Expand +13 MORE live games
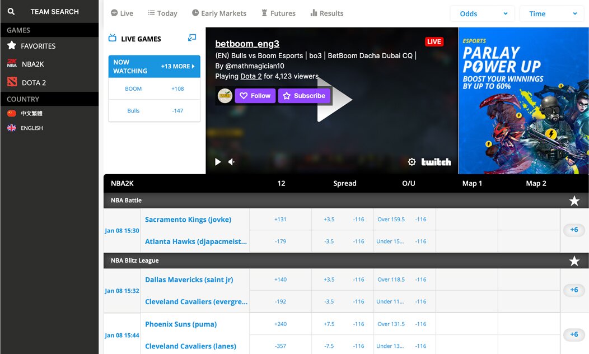The image size is (589, 354). pos(177,66)
